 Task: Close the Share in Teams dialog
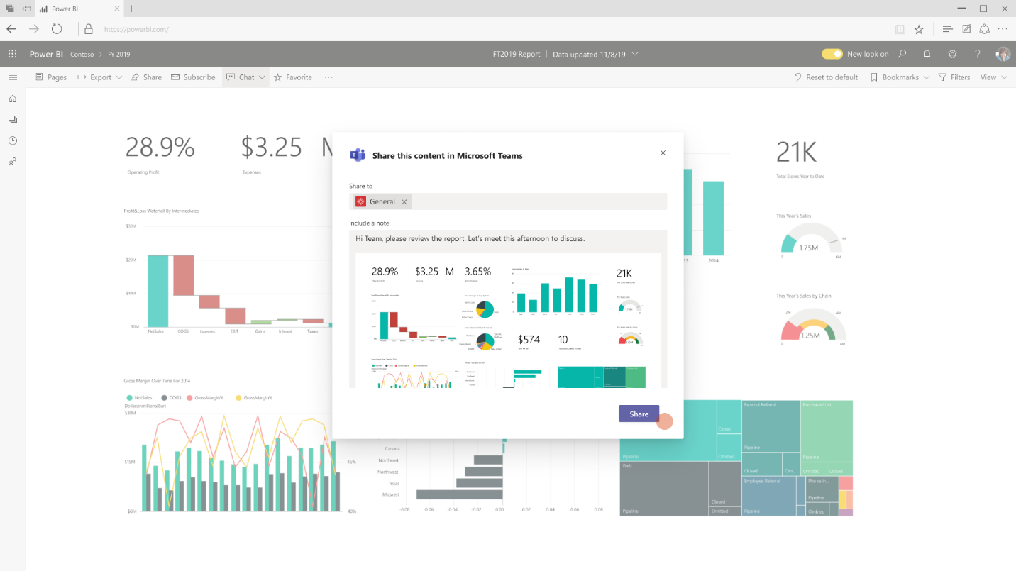point(663,153)
